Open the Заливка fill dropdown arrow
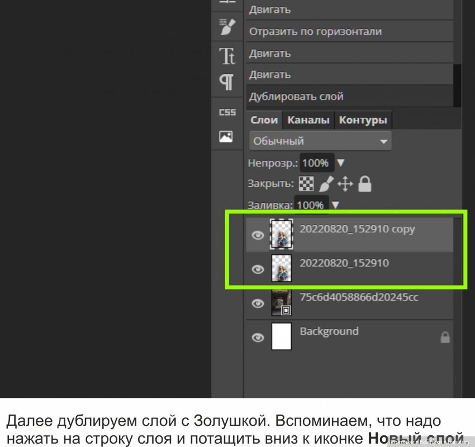Viewport: 475px width, 447px height. click(x=334, y=205)
